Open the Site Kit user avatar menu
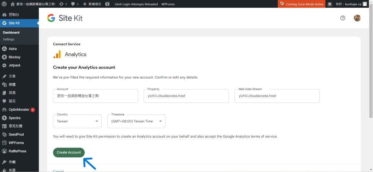This screenshot has width=373, height=172. pos(357,18)
